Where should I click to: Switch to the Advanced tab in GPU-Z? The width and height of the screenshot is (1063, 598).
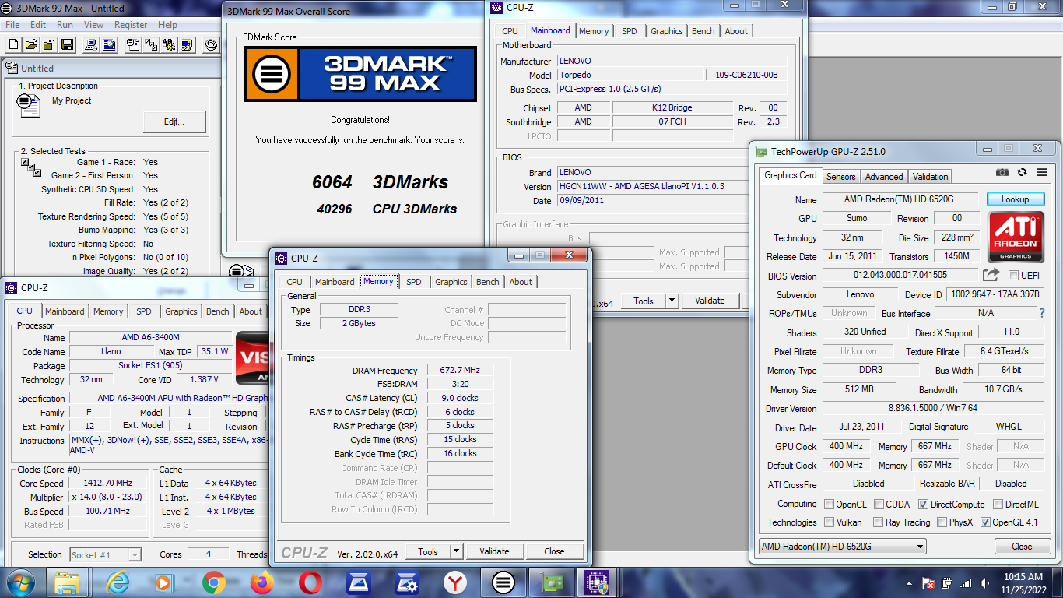884,177
